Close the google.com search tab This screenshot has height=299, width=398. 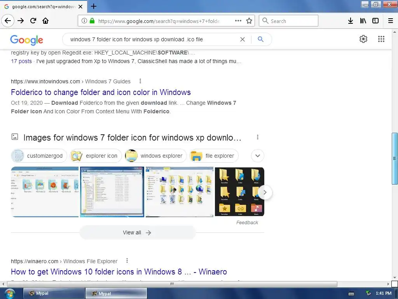[80, 7]
